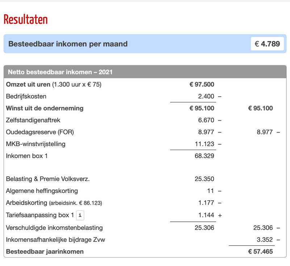The height and width of the screenshot is (266, 290).
Task: Select the 2.400 bedrijfskosten value
Action: point(206,96)
